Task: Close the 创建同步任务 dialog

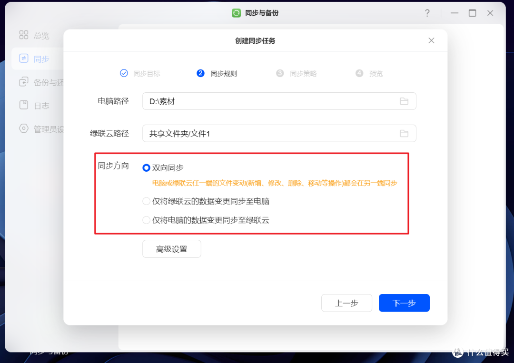Action: tap(431, 40)
